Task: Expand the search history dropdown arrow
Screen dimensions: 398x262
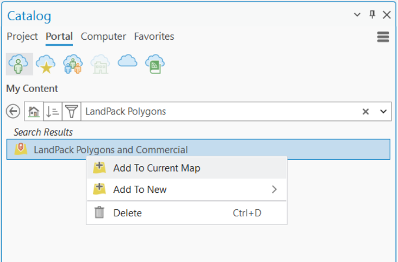Action: (383, 112)
